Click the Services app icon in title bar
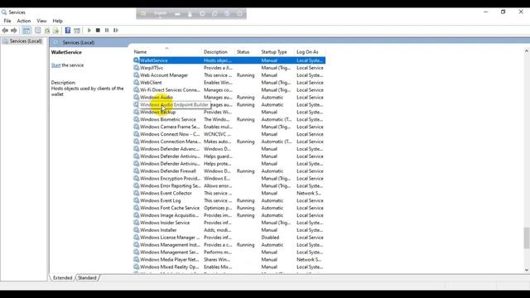Screen dimensions: 530x298 pos(4,12)
